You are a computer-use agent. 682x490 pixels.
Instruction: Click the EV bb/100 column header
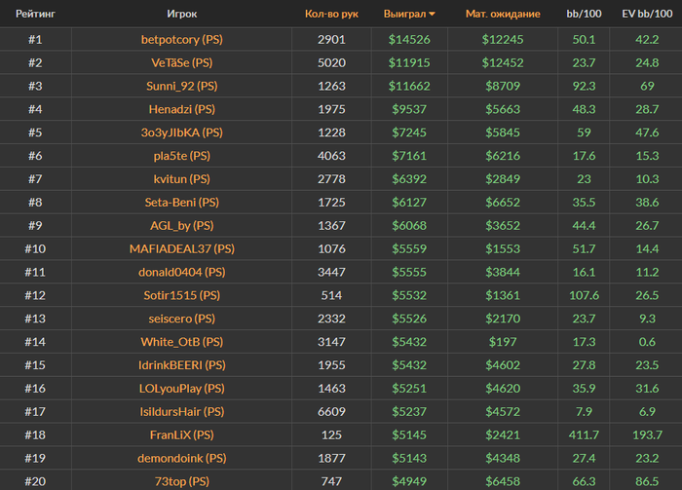pyautogui.click(x=647, y=14)
